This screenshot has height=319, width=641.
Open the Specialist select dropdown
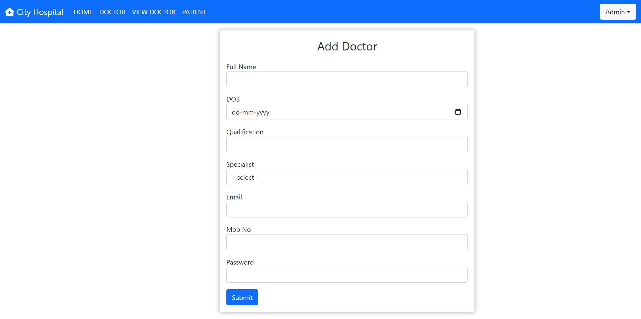347,177
